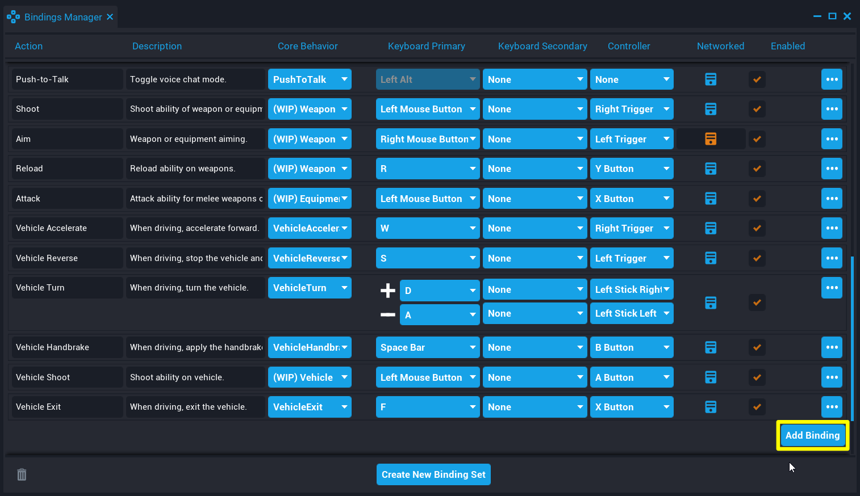Expand the Keyboard Primary dropdown for Shoot
Screen dimensions: 860x496
click(x=428, y=109)
